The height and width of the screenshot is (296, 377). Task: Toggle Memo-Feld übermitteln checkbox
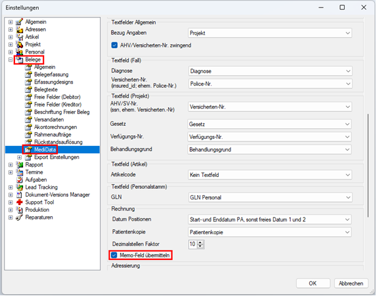(x=114, y=255)
